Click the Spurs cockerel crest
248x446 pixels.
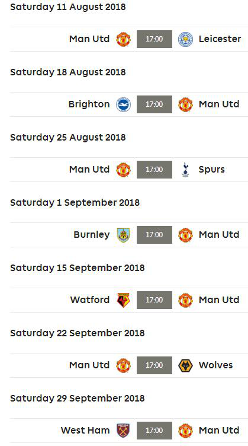pos(186,170)
